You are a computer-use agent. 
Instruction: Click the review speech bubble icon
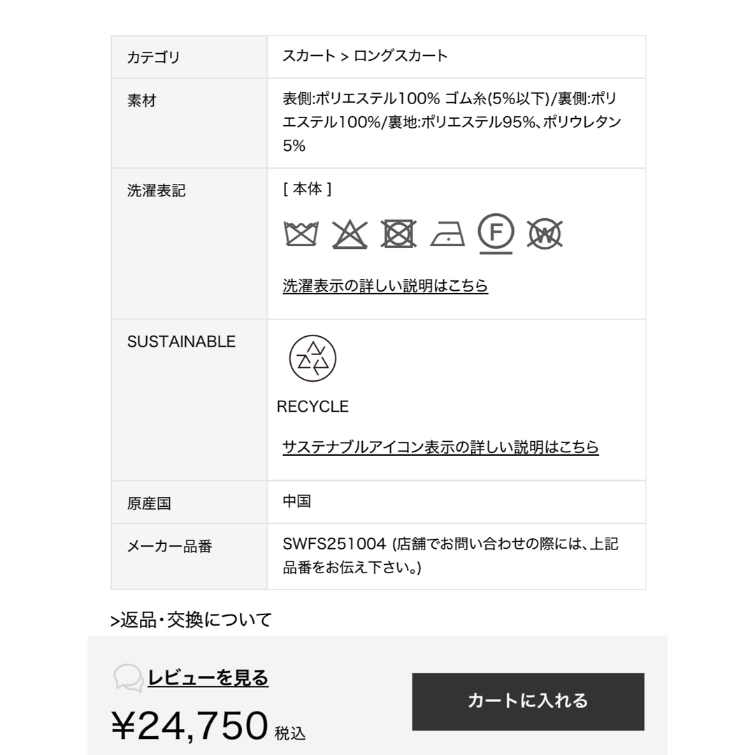[128, 678]
